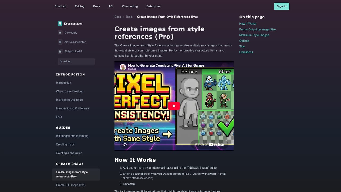Viewport: 341px width, 192px height.
Task: Open the Community sidebar link
Action: click(71, 33)
